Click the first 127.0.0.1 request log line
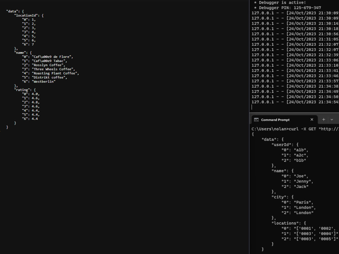 [295, 13]
